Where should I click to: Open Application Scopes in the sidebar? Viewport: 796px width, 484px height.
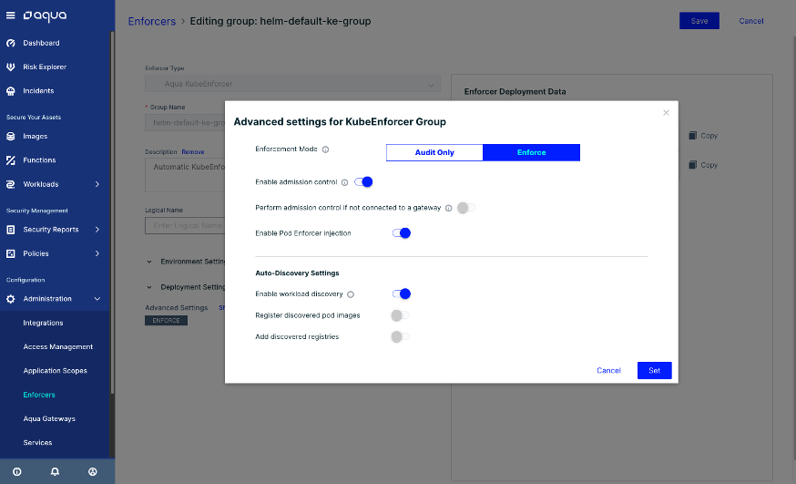[55, 371]
